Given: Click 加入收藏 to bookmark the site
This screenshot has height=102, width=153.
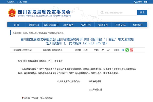Looking at the screenshot, I should pyautogui.click(x=23, y=2).
